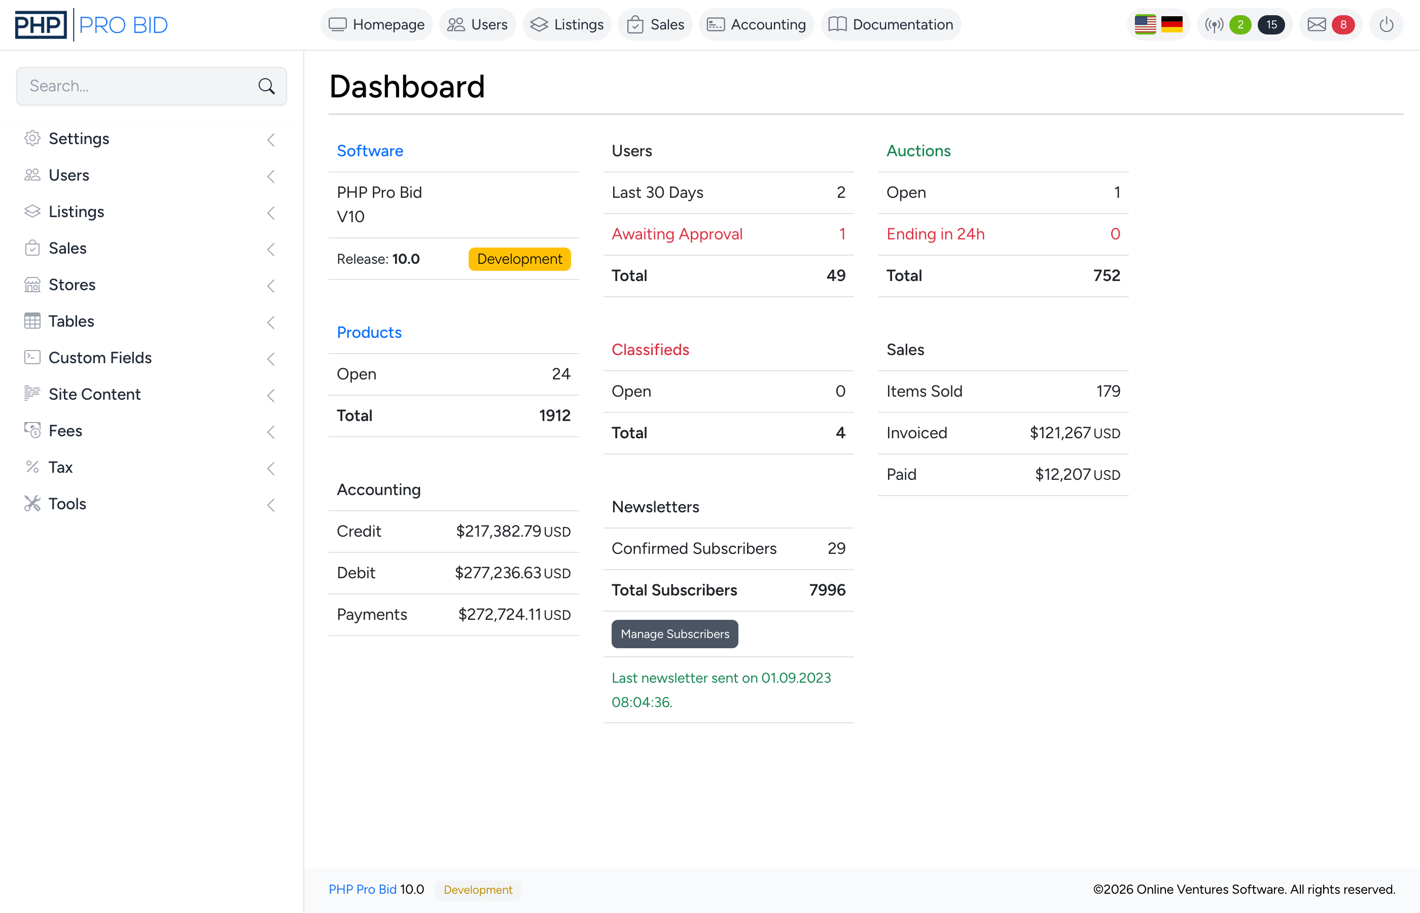The height and width of the screenshot is (913, 1420).
Task: Click the Settings gear icon in sidebar
Action: pos(32,138)
